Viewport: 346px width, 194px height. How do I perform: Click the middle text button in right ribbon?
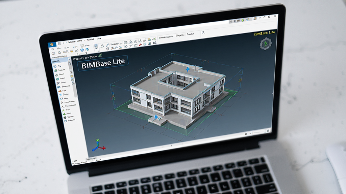180,35
